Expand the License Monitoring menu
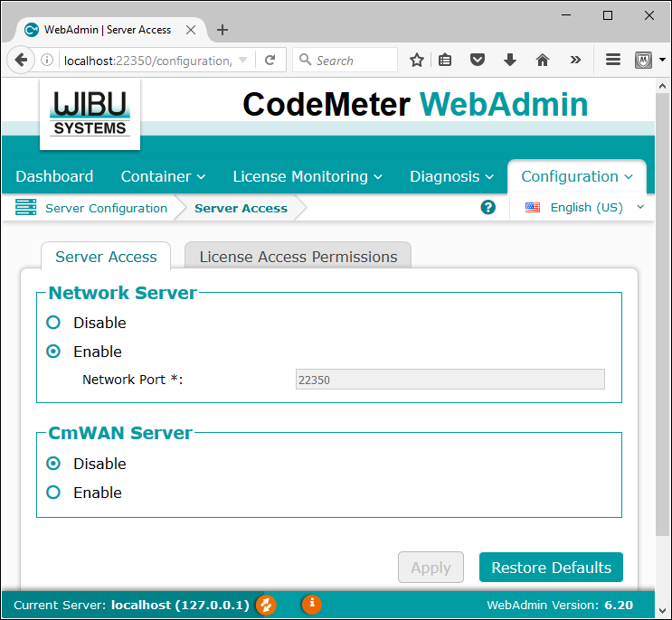Screen dimensions: 672x620 (x=308, y=176)
